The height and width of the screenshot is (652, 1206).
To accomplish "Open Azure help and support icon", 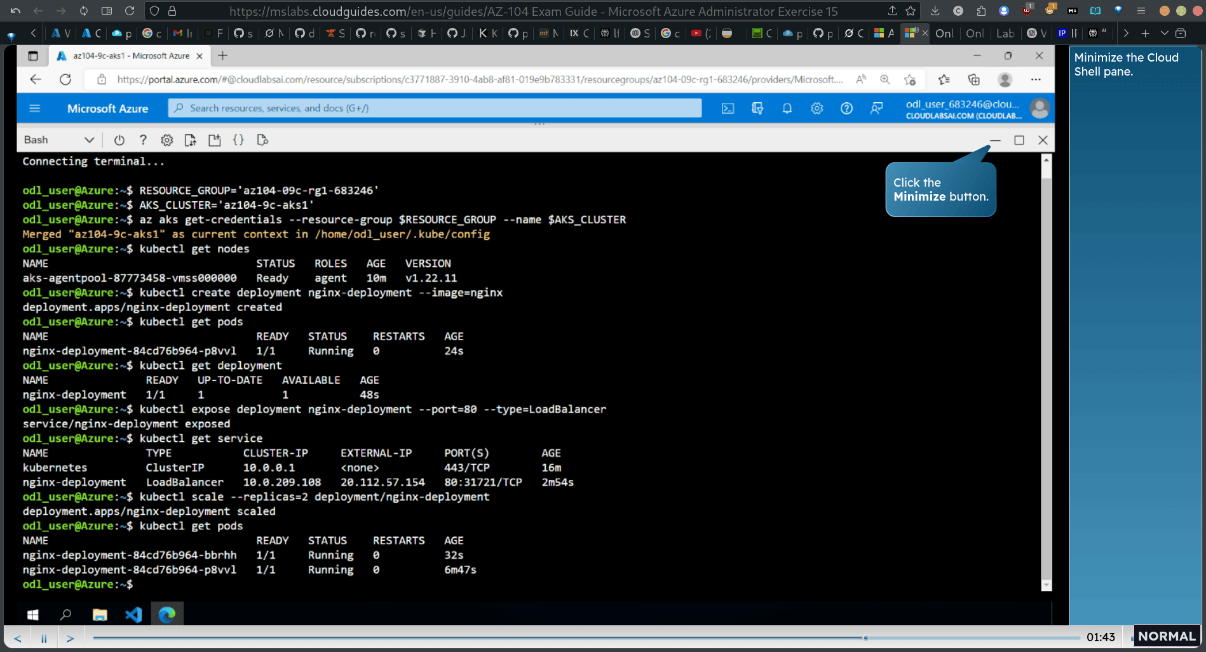I will click(846, 109).
